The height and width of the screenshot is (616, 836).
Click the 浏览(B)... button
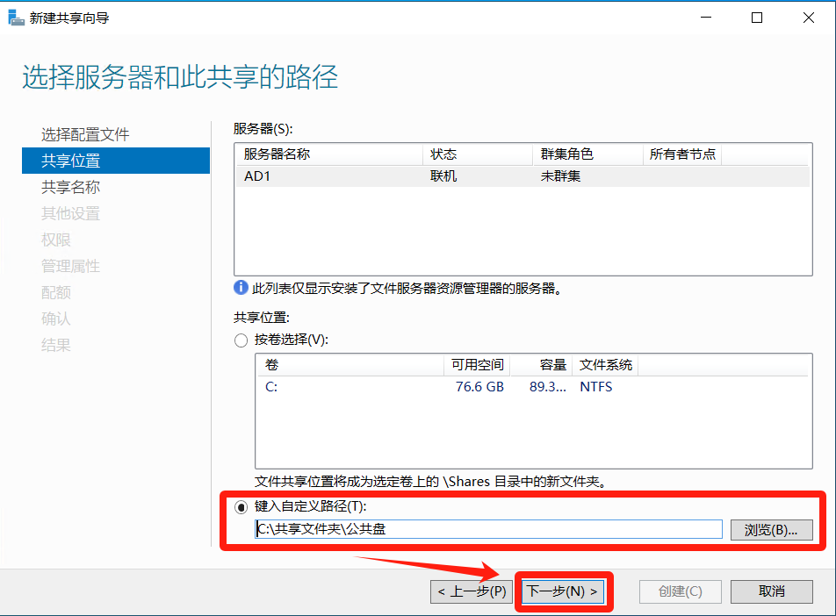click(771, 529)
